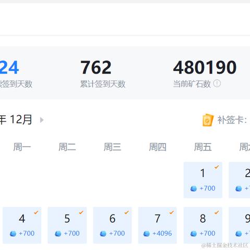Click the ore gem icon on day 4
This screenshot has height=250, width=250.
[x=13, y=234]
